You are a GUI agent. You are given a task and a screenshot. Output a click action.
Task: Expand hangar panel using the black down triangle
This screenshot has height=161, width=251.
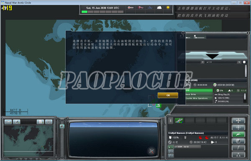pos(212,56)
